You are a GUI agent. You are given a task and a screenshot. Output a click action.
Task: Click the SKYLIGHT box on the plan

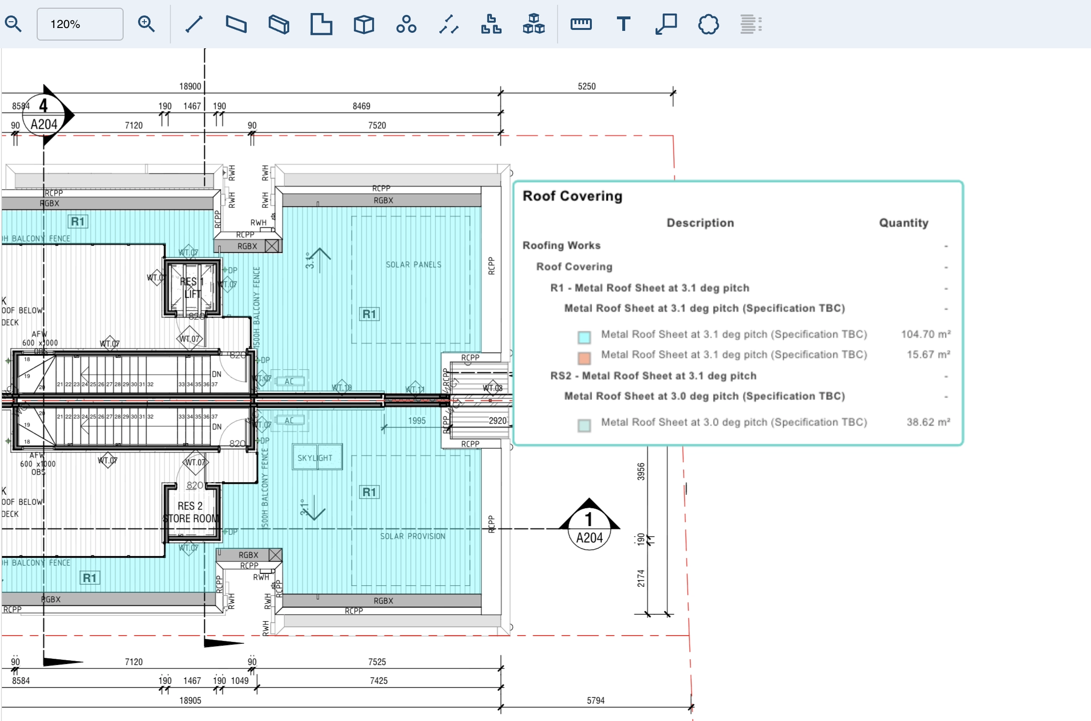pos(317,457)
